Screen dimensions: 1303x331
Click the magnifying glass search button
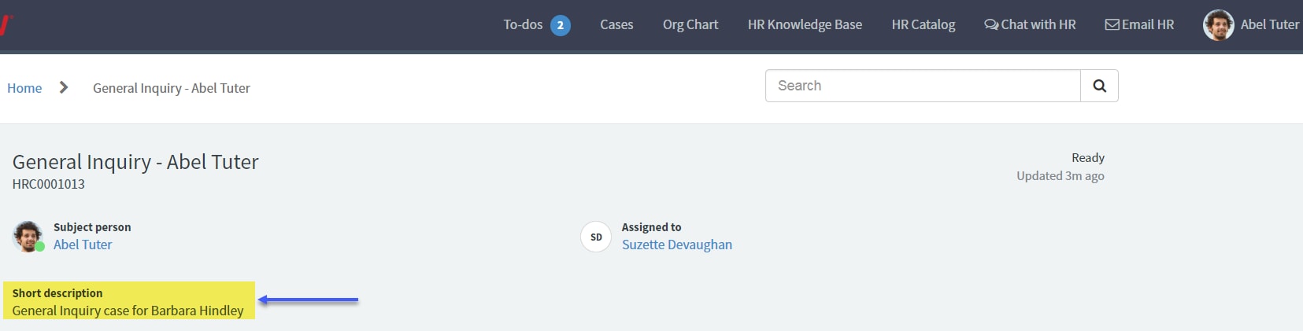pyautogui.click(x=1099, y=86)
